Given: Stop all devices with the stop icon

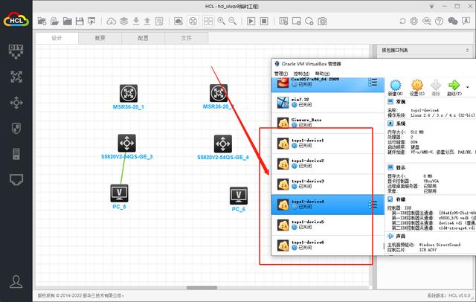Looking at the screenshot, I should tap(264, 22).
